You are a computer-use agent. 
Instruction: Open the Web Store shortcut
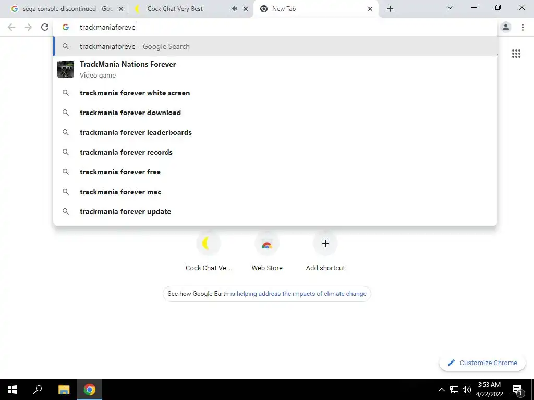(266, 251)
